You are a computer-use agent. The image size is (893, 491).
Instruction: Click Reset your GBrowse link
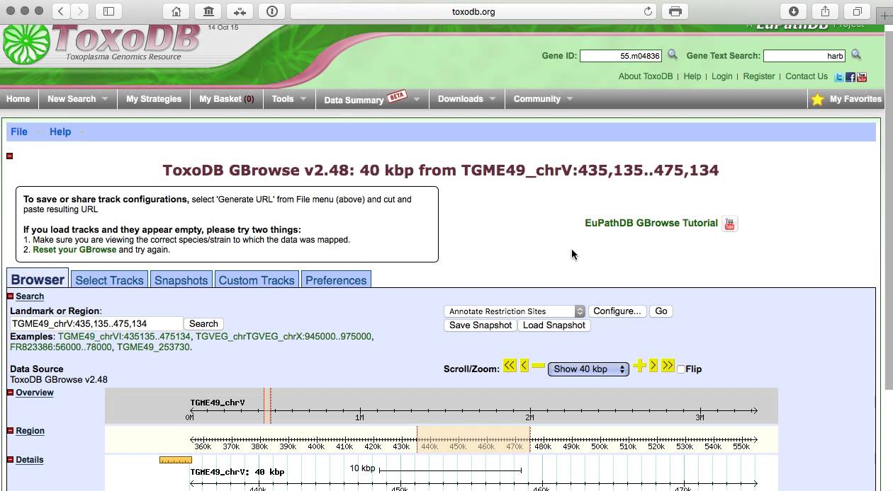click(74, 250)
